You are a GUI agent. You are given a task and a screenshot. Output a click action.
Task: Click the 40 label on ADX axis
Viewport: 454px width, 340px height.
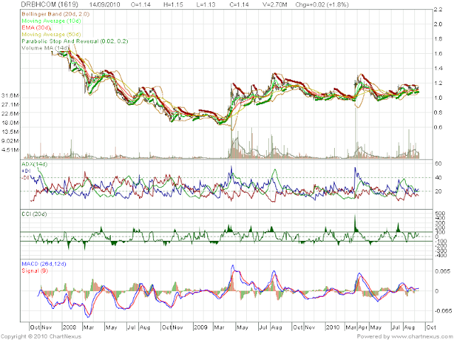[438, 178]
